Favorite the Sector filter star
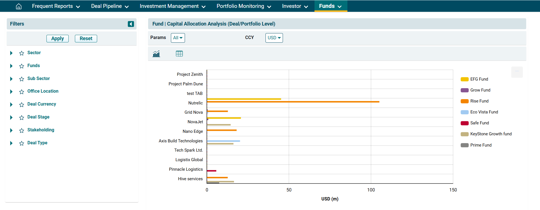Image resolution: width=540 pixels, height=210 pixels. 22,53
